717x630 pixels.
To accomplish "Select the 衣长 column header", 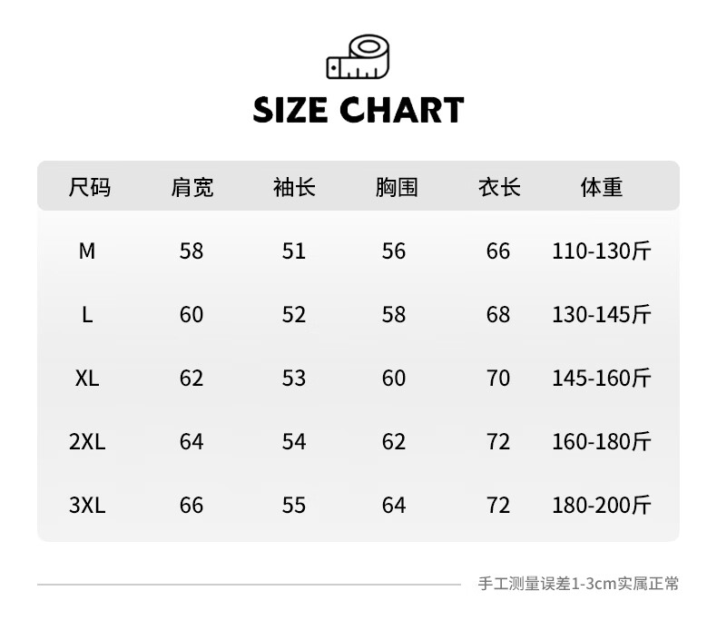I will (499, 188).
